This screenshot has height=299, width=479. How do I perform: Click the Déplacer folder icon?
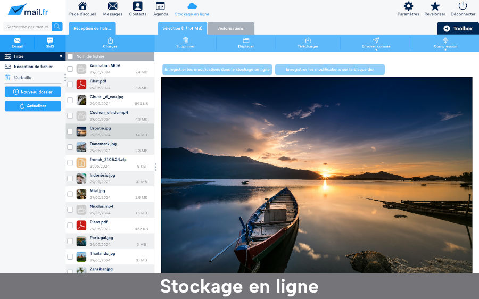[246, 40]
